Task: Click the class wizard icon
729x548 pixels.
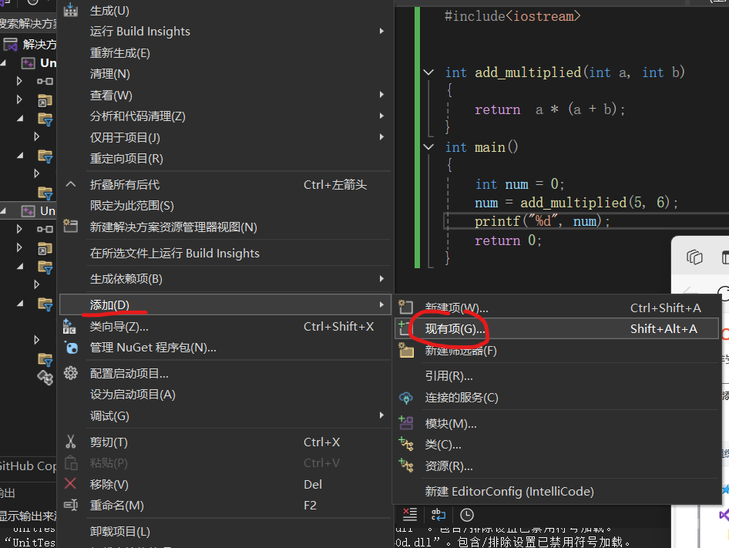Action: pyautogui.click(x=69, y=326)
